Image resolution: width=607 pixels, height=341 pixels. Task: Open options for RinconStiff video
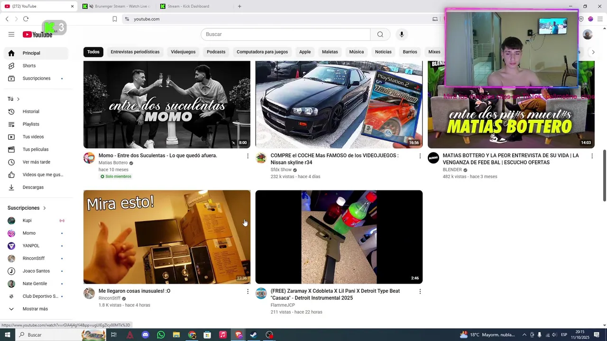click(x=248, y=291)
